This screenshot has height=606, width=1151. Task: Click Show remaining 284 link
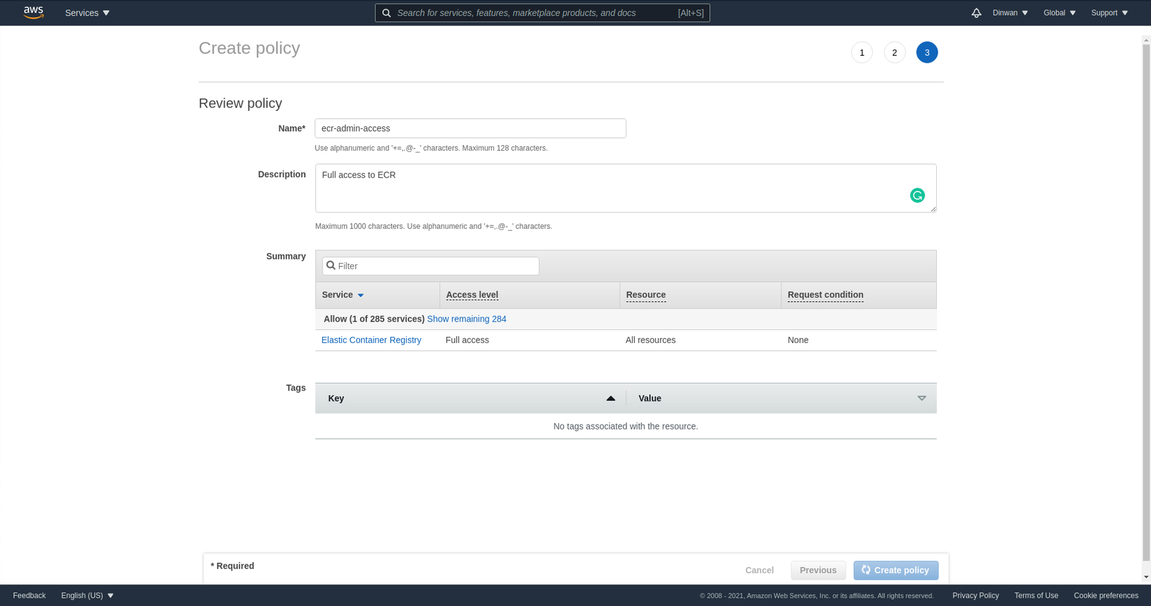pyautogui.click(x=467, y=319)
